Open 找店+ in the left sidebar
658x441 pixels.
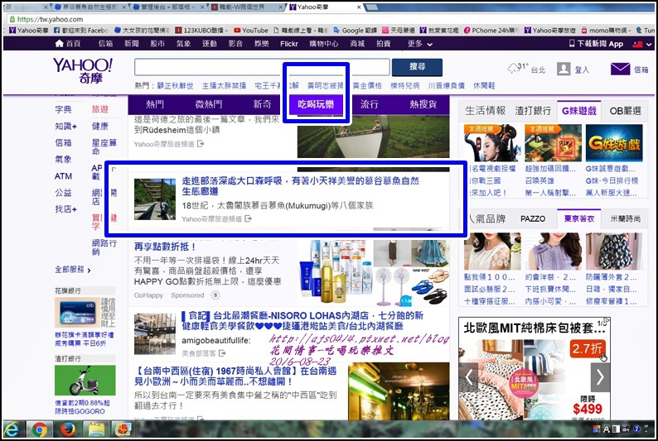65,209
